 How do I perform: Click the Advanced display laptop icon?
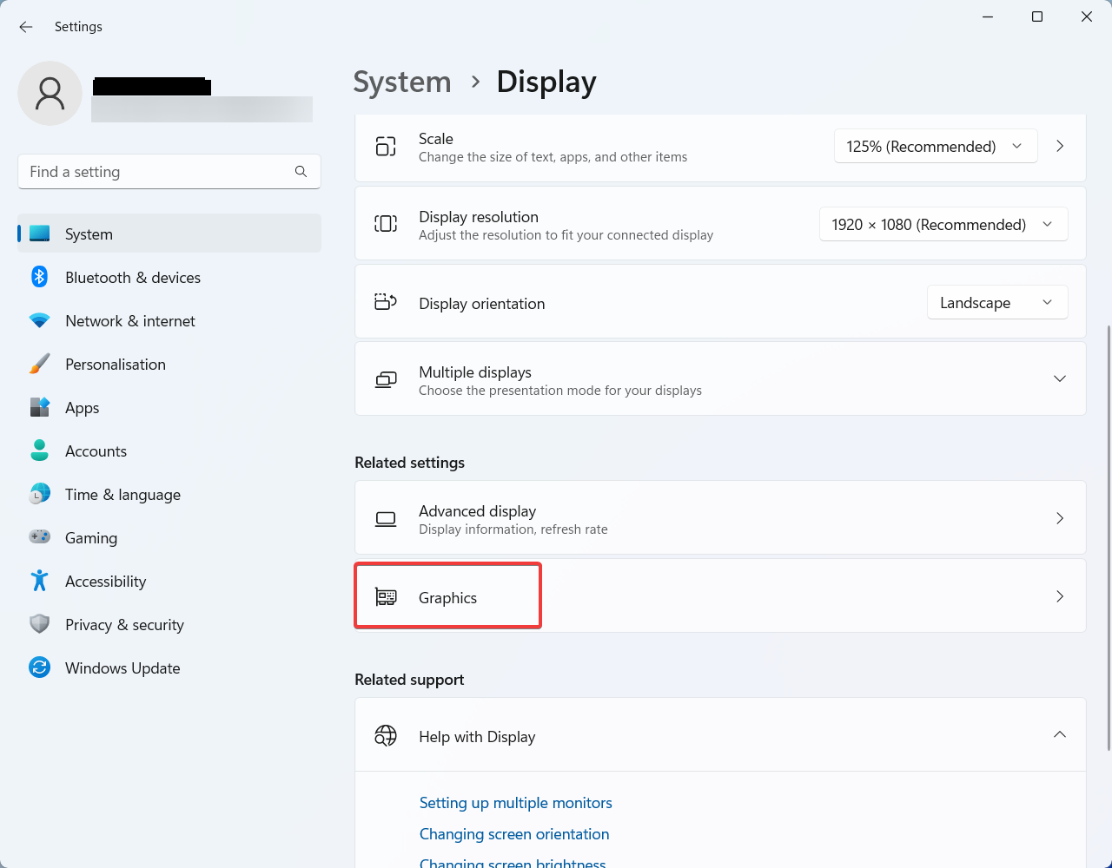click(386, 519)
